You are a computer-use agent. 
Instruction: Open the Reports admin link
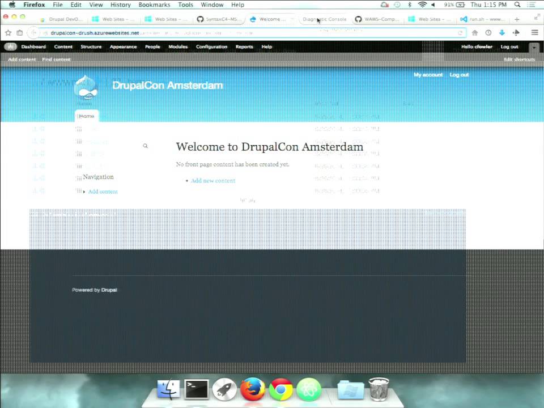click(x=244, y=46)
